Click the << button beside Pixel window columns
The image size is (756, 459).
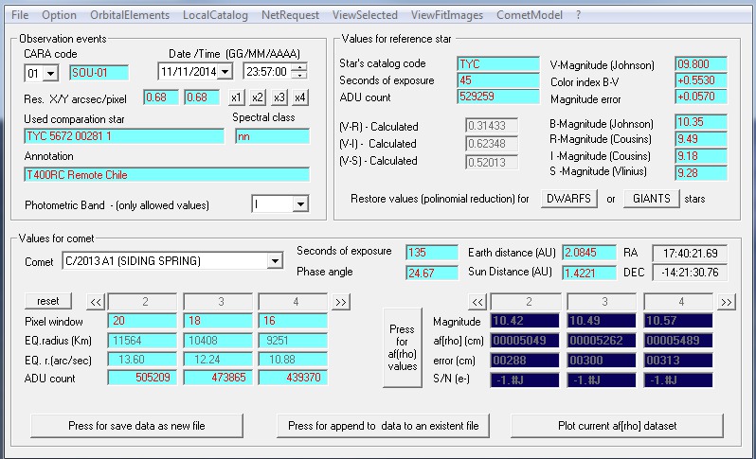[96, 302]
